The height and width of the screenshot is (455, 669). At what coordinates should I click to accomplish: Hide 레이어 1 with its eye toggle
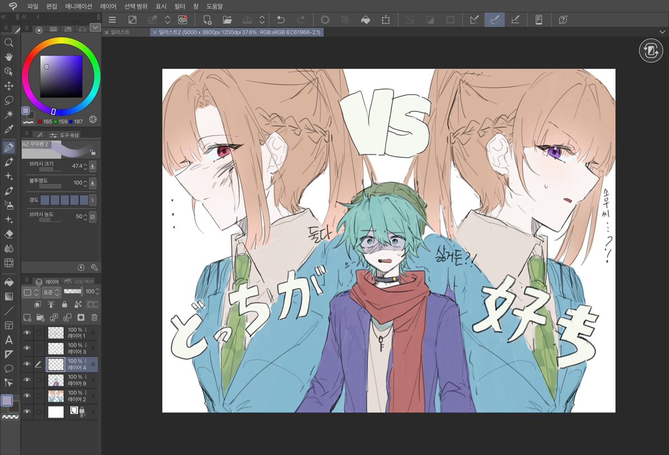[26, 332]
